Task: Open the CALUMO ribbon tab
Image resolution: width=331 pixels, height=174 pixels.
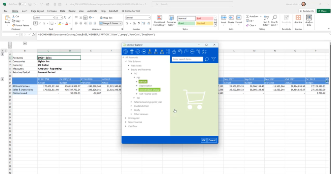Action: [113, 11]
